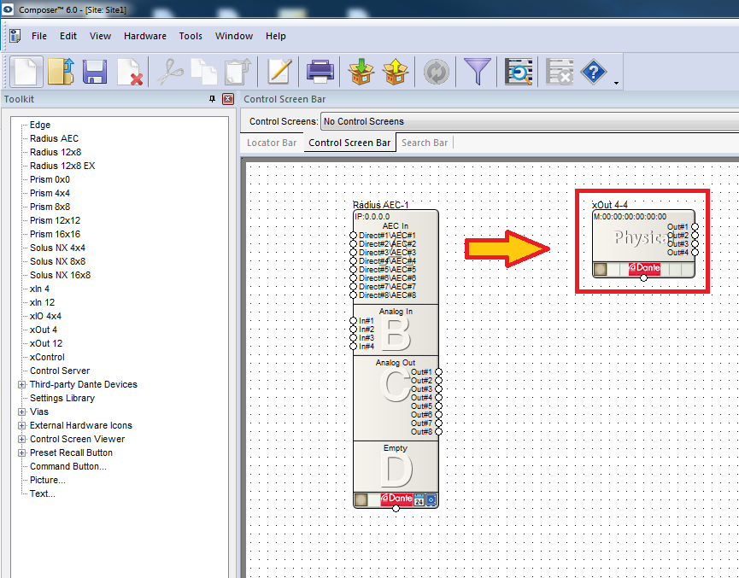This screenshot has height=578, width=739.
Task: Click the Direct#1\AEC#1 input node
Action: coord(353,235)
